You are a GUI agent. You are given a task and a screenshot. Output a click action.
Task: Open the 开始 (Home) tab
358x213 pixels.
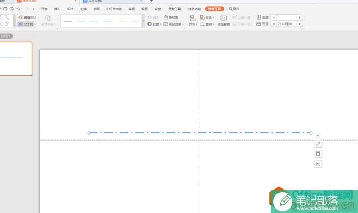(x=44, y=9)
